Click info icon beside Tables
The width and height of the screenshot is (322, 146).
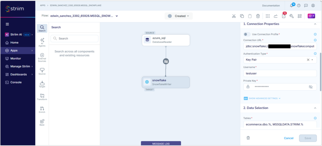pyautogui.click(x=315, y=118)
